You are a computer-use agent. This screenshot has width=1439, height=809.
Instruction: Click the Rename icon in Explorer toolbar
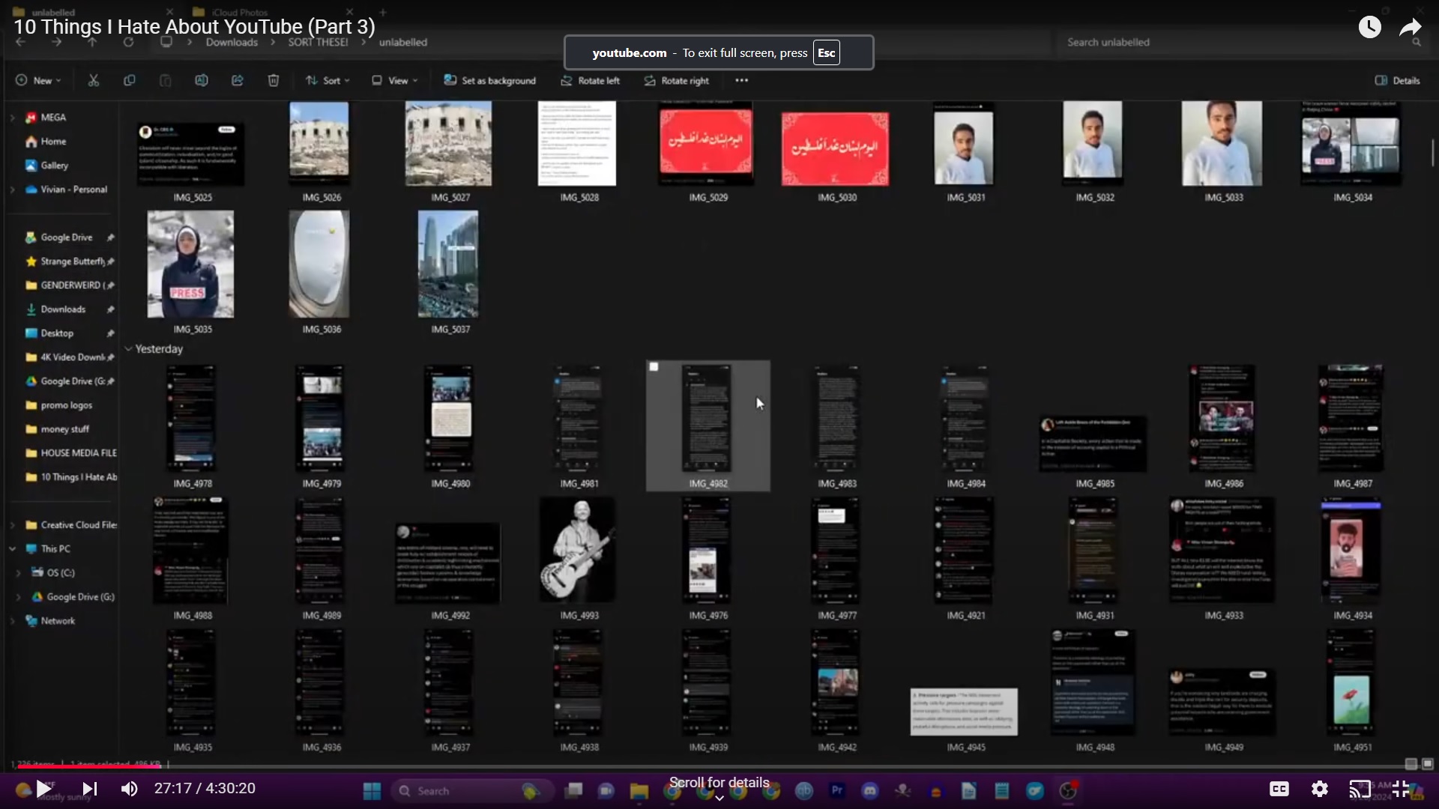point(201,80)
